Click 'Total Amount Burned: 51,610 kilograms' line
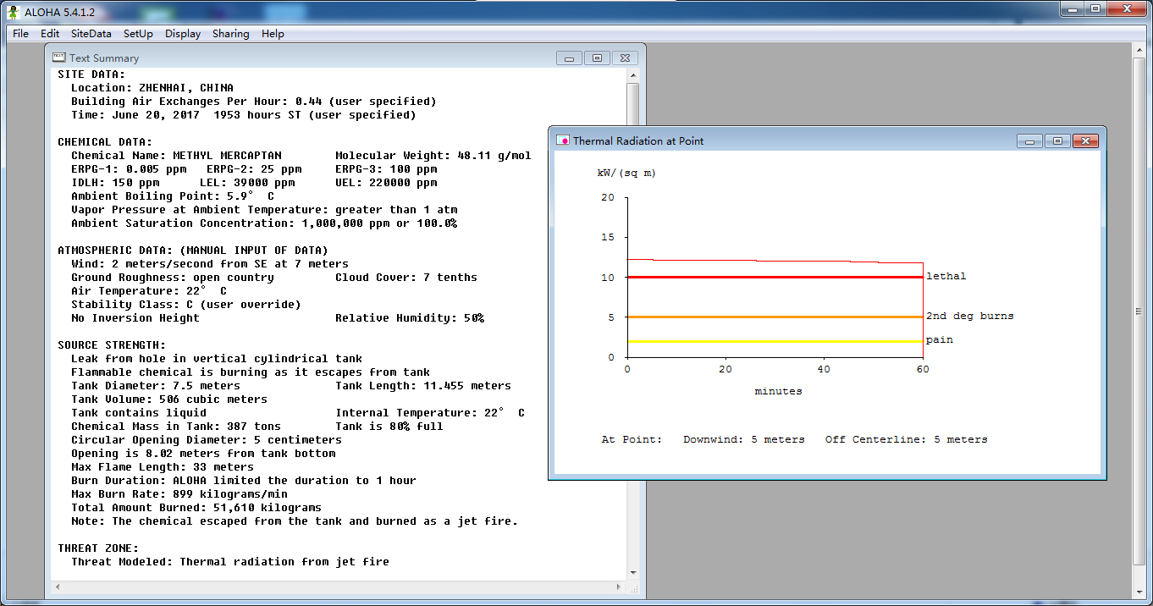The image size is (1153, 606). (196, 508)
